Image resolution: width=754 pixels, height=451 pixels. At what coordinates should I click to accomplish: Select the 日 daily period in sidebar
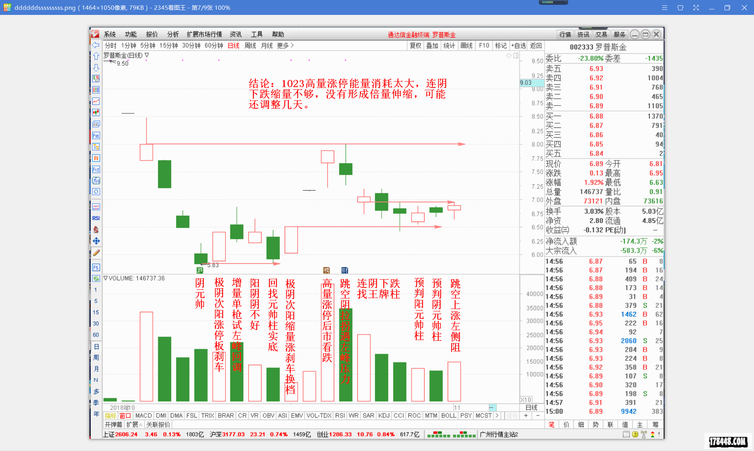pyautogui.click(x=96, y=346)
